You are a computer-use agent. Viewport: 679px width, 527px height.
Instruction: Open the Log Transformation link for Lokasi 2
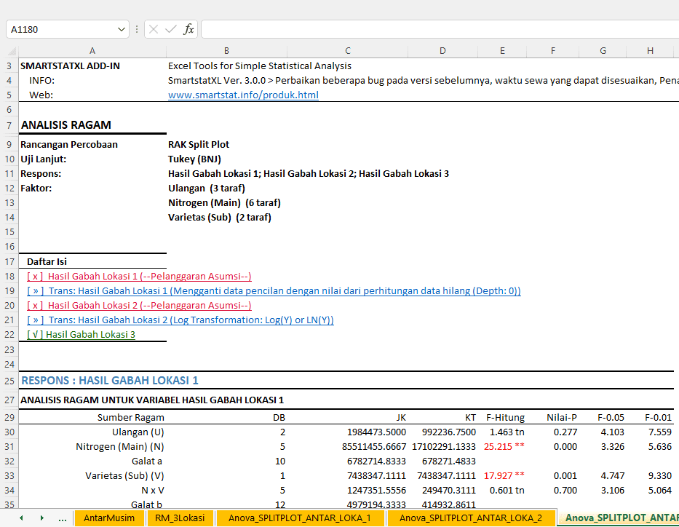point(175,320)
